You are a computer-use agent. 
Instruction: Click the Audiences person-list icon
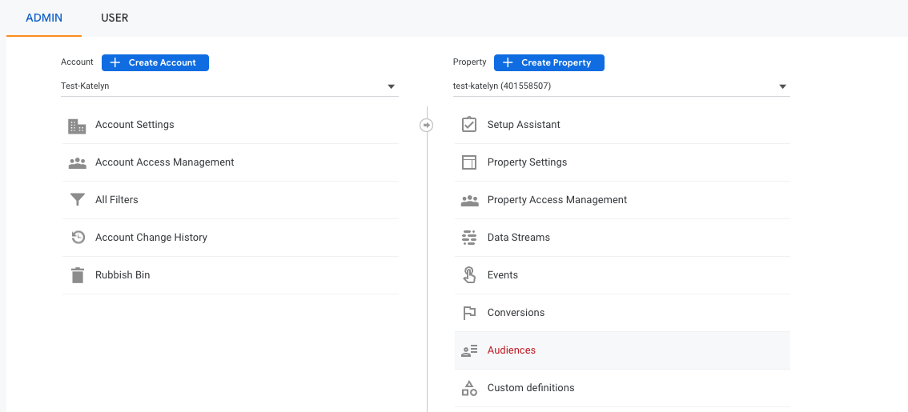pos(469,350)
